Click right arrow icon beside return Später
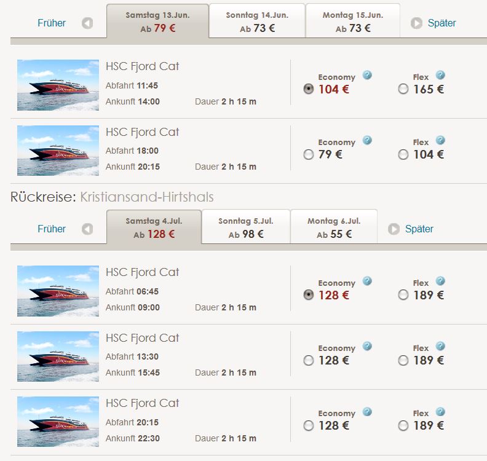The height and width of the screenshot is (461, 487). coord(394,229)
